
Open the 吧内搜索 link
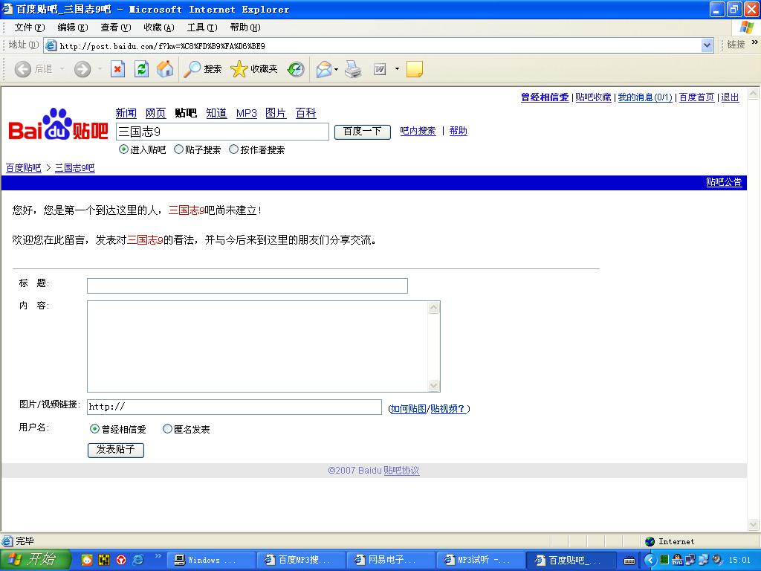tap(418, 131)
